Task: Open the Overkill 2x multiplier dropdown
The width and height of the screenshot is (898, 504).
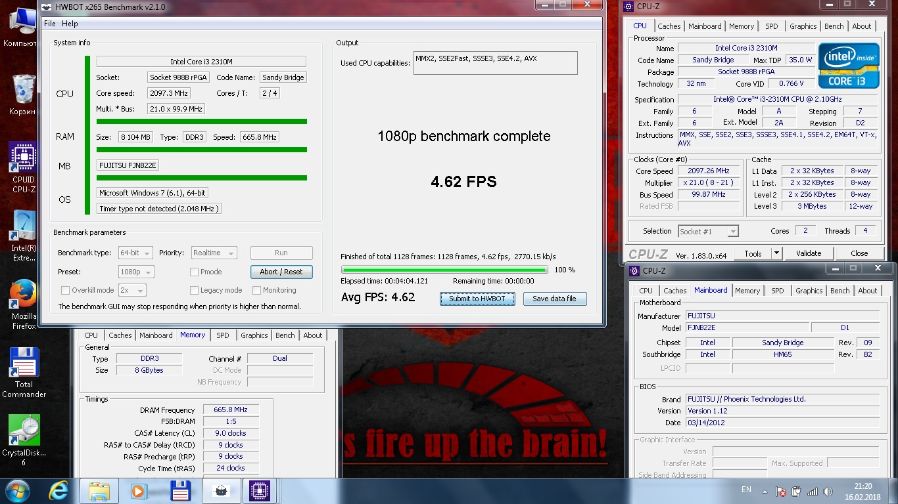Action: pyautogui.click(x=132, y=290)
